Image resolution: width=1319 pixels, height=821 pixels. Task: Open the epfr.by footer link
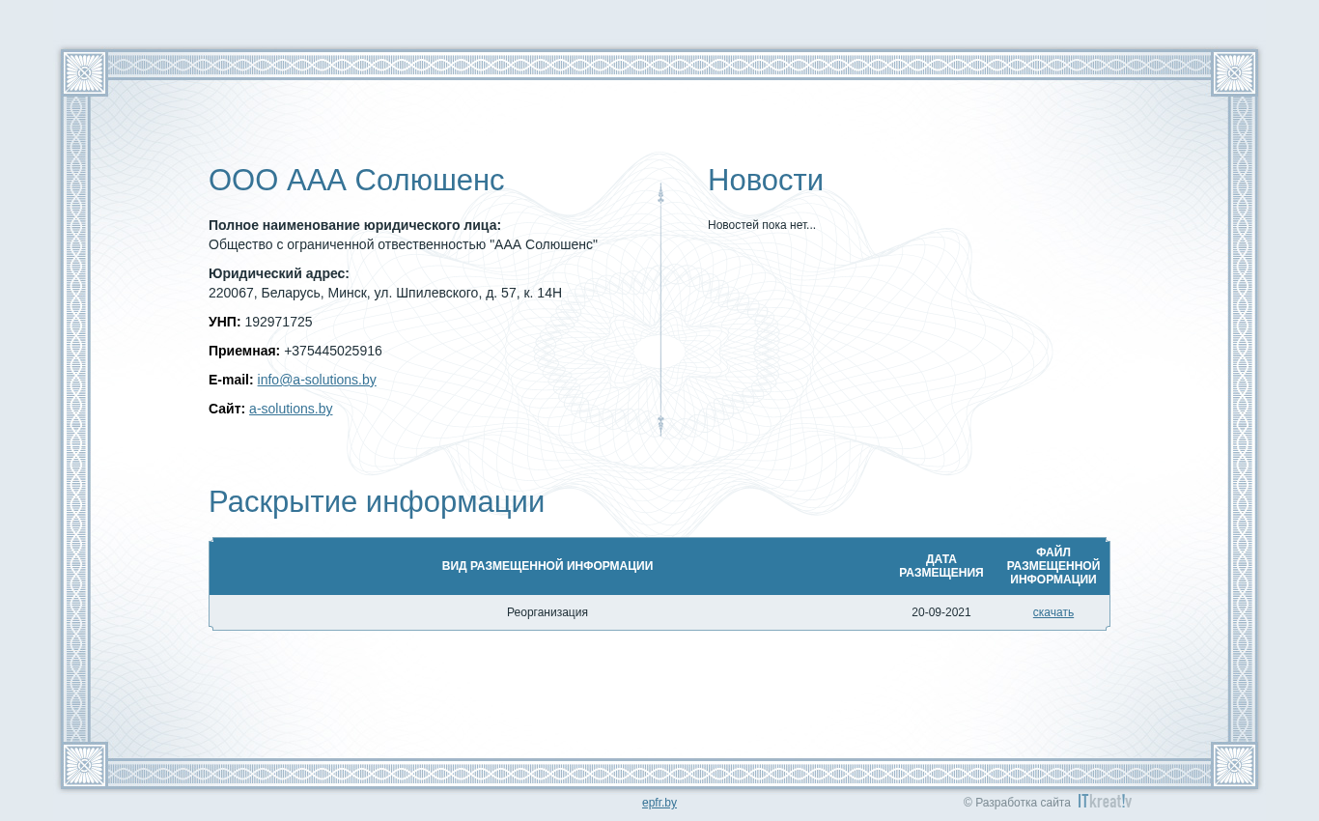coord(659,803)
